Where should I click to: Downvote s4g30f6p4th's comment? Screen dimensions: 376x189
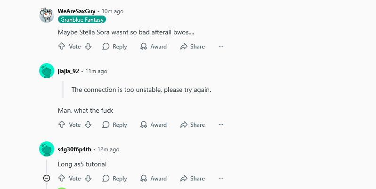88,178
